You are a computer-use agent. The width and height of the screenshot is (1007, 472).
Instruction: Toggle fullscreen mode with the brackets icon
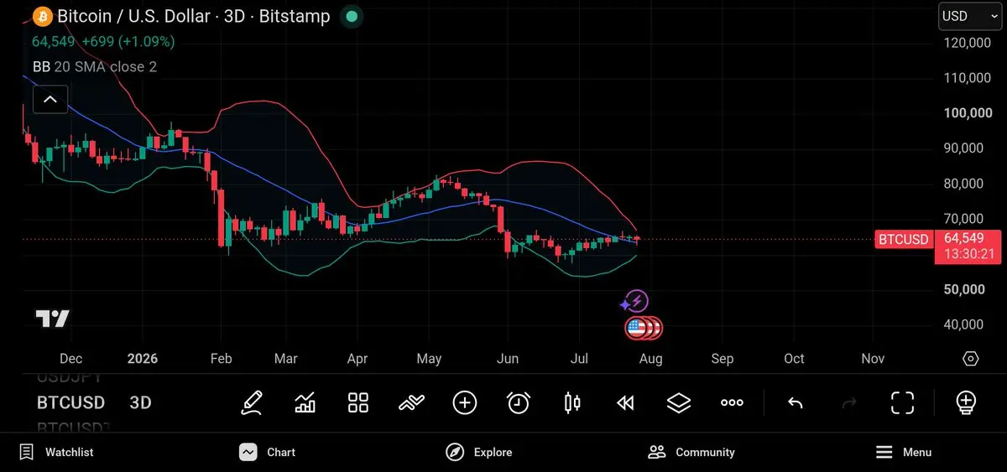click(x=902, y=402)
